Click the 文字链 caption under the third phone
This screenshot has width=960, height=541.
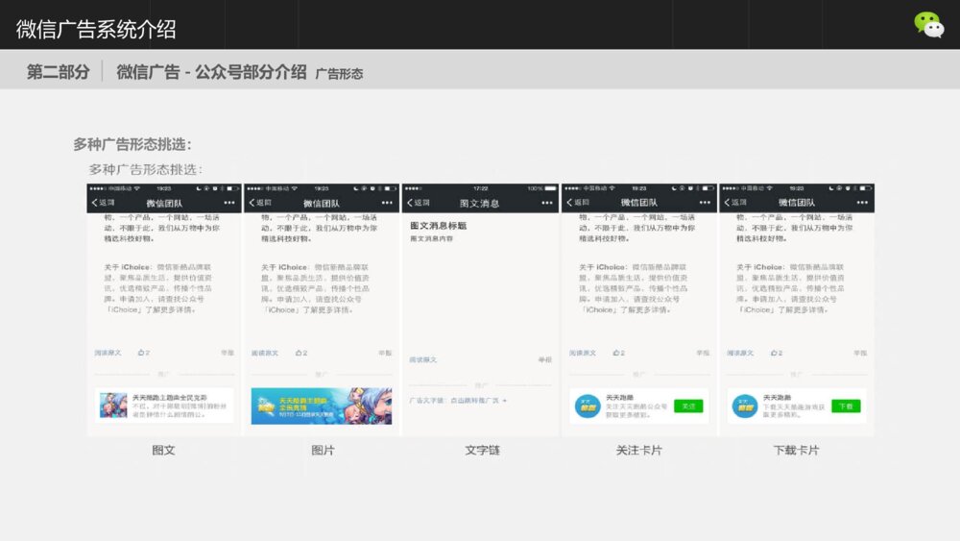(483, 451)
